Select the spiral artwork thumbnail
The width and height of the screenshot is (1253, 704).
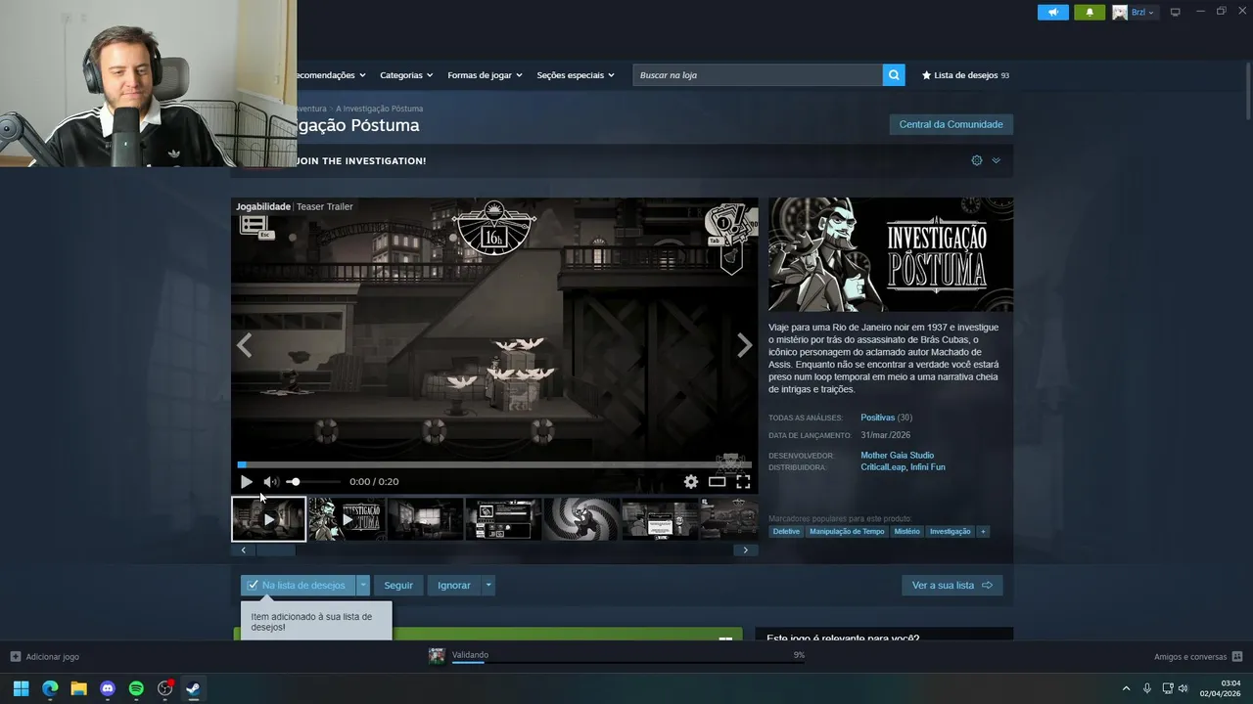pyautogui.click(x=581, y=519)
